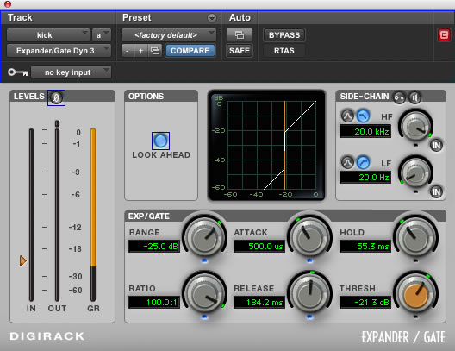Click the orange THRESH knob
455x351 pixels.
[x=415, y=295]
